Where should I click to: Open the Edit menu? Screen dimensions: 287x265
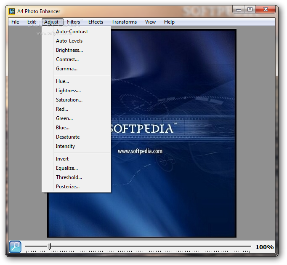32,22
